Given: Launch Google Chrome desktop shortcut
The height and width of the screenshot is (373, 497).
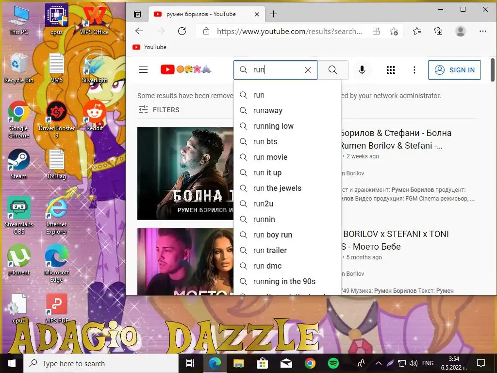Looking at the screenshot, I should (19, 119).
